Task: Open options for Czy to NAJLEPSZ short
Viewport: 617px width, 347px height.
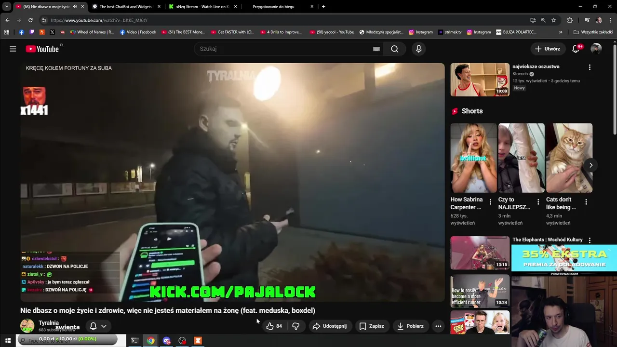Action: (x=538, y=202)
